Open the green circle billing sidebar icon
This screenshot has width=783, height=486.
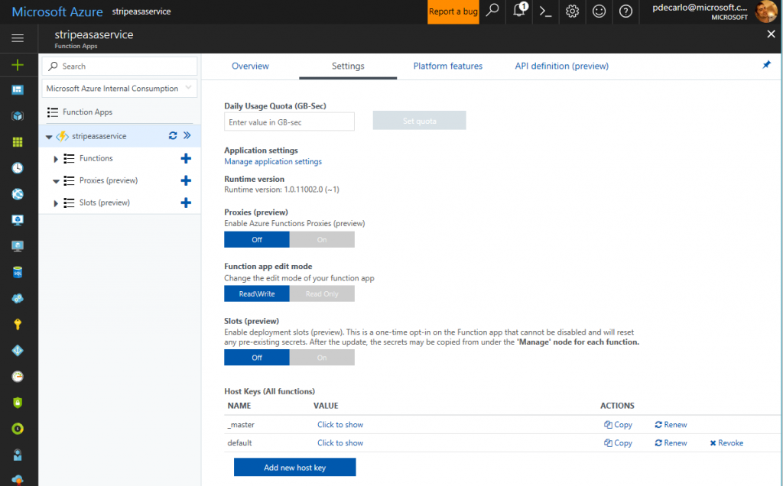point(18,429)
